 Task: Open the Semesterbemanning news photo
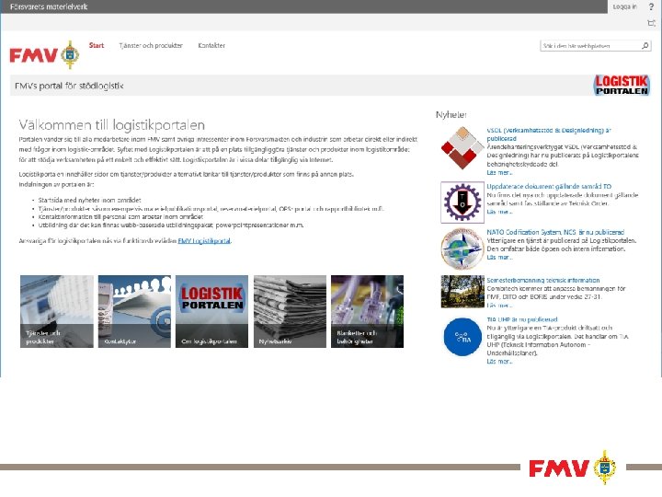[462, 291]
